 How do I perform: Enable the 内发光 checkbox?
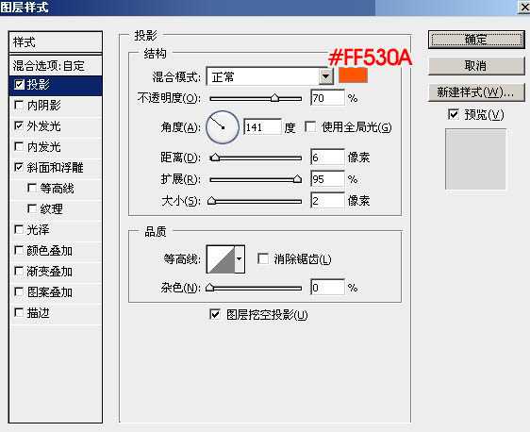tap(19, 147)
